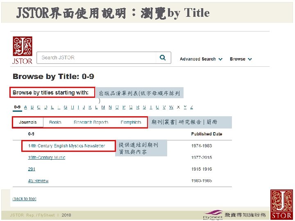Browse titles starting with W

tap(171, 107)
